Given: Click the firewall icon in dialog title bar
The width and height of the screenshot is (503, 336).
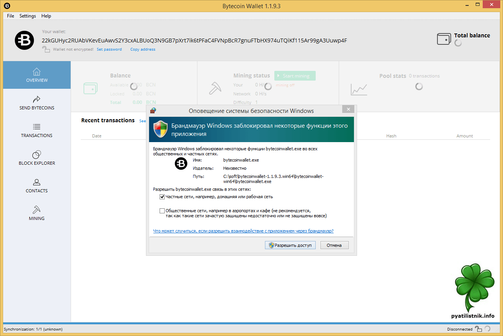Looking at the screenshot, I should click(x=153, y=111).
